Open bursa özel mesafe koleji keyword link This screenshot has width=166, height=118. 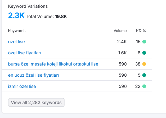pos(53,64)
